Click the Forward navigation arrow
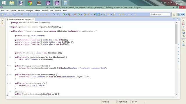186x104 pixels. tap(129, 14)
